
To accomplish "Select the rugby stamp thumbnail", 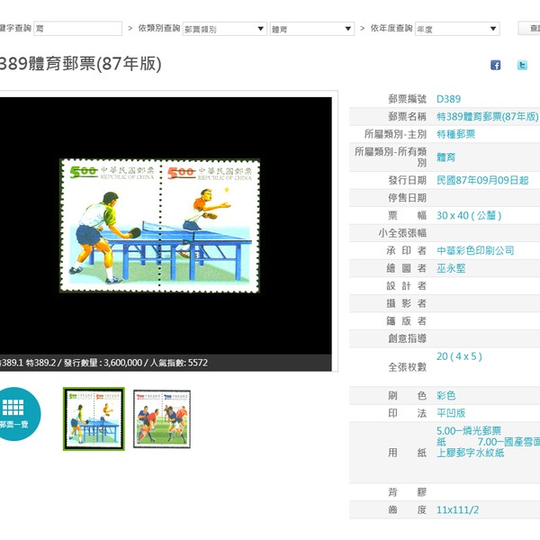I will pyautogui.click(x=162, y=419).
